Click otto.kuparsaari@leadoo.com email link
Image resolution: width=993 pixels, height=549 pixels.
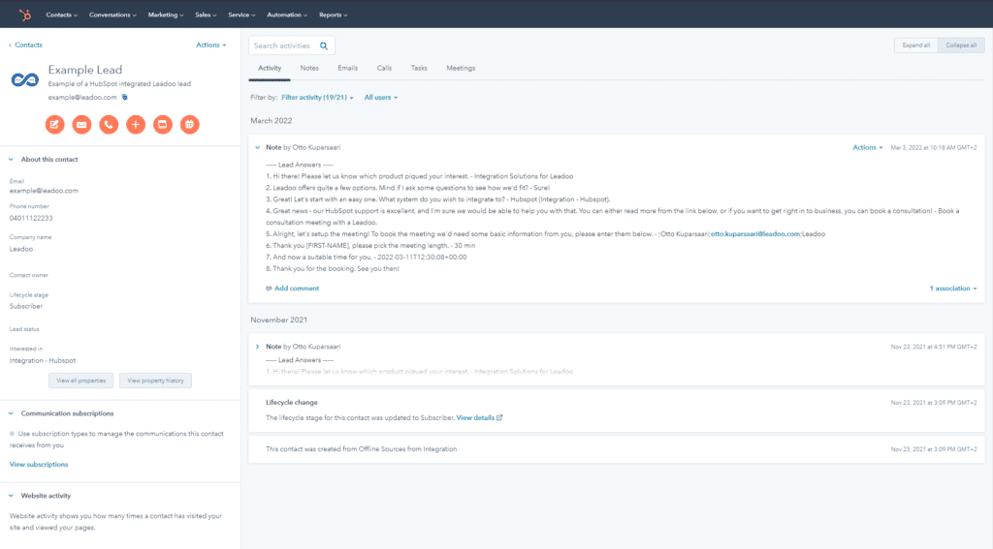(x=754, y=234)
